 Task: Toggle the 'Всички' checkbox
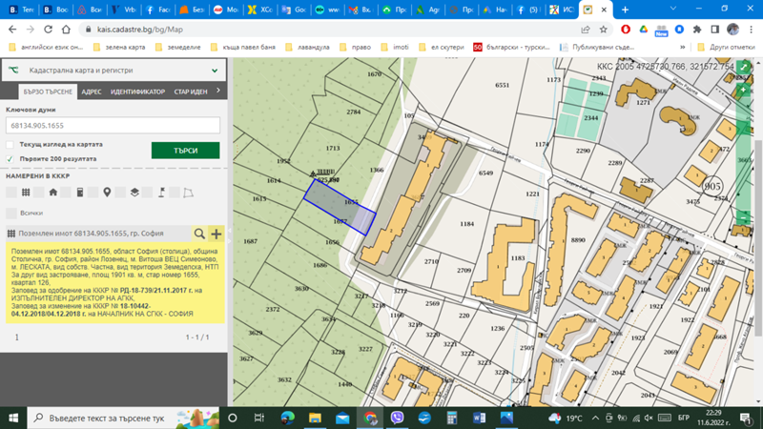pyautogui.click(x=11, y=213)
